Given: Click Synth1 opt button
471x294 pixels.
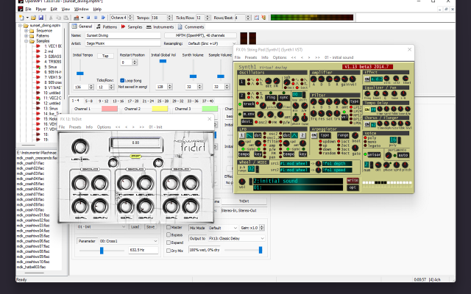Looking at the screenshot, I should click(x=353, y=187).
